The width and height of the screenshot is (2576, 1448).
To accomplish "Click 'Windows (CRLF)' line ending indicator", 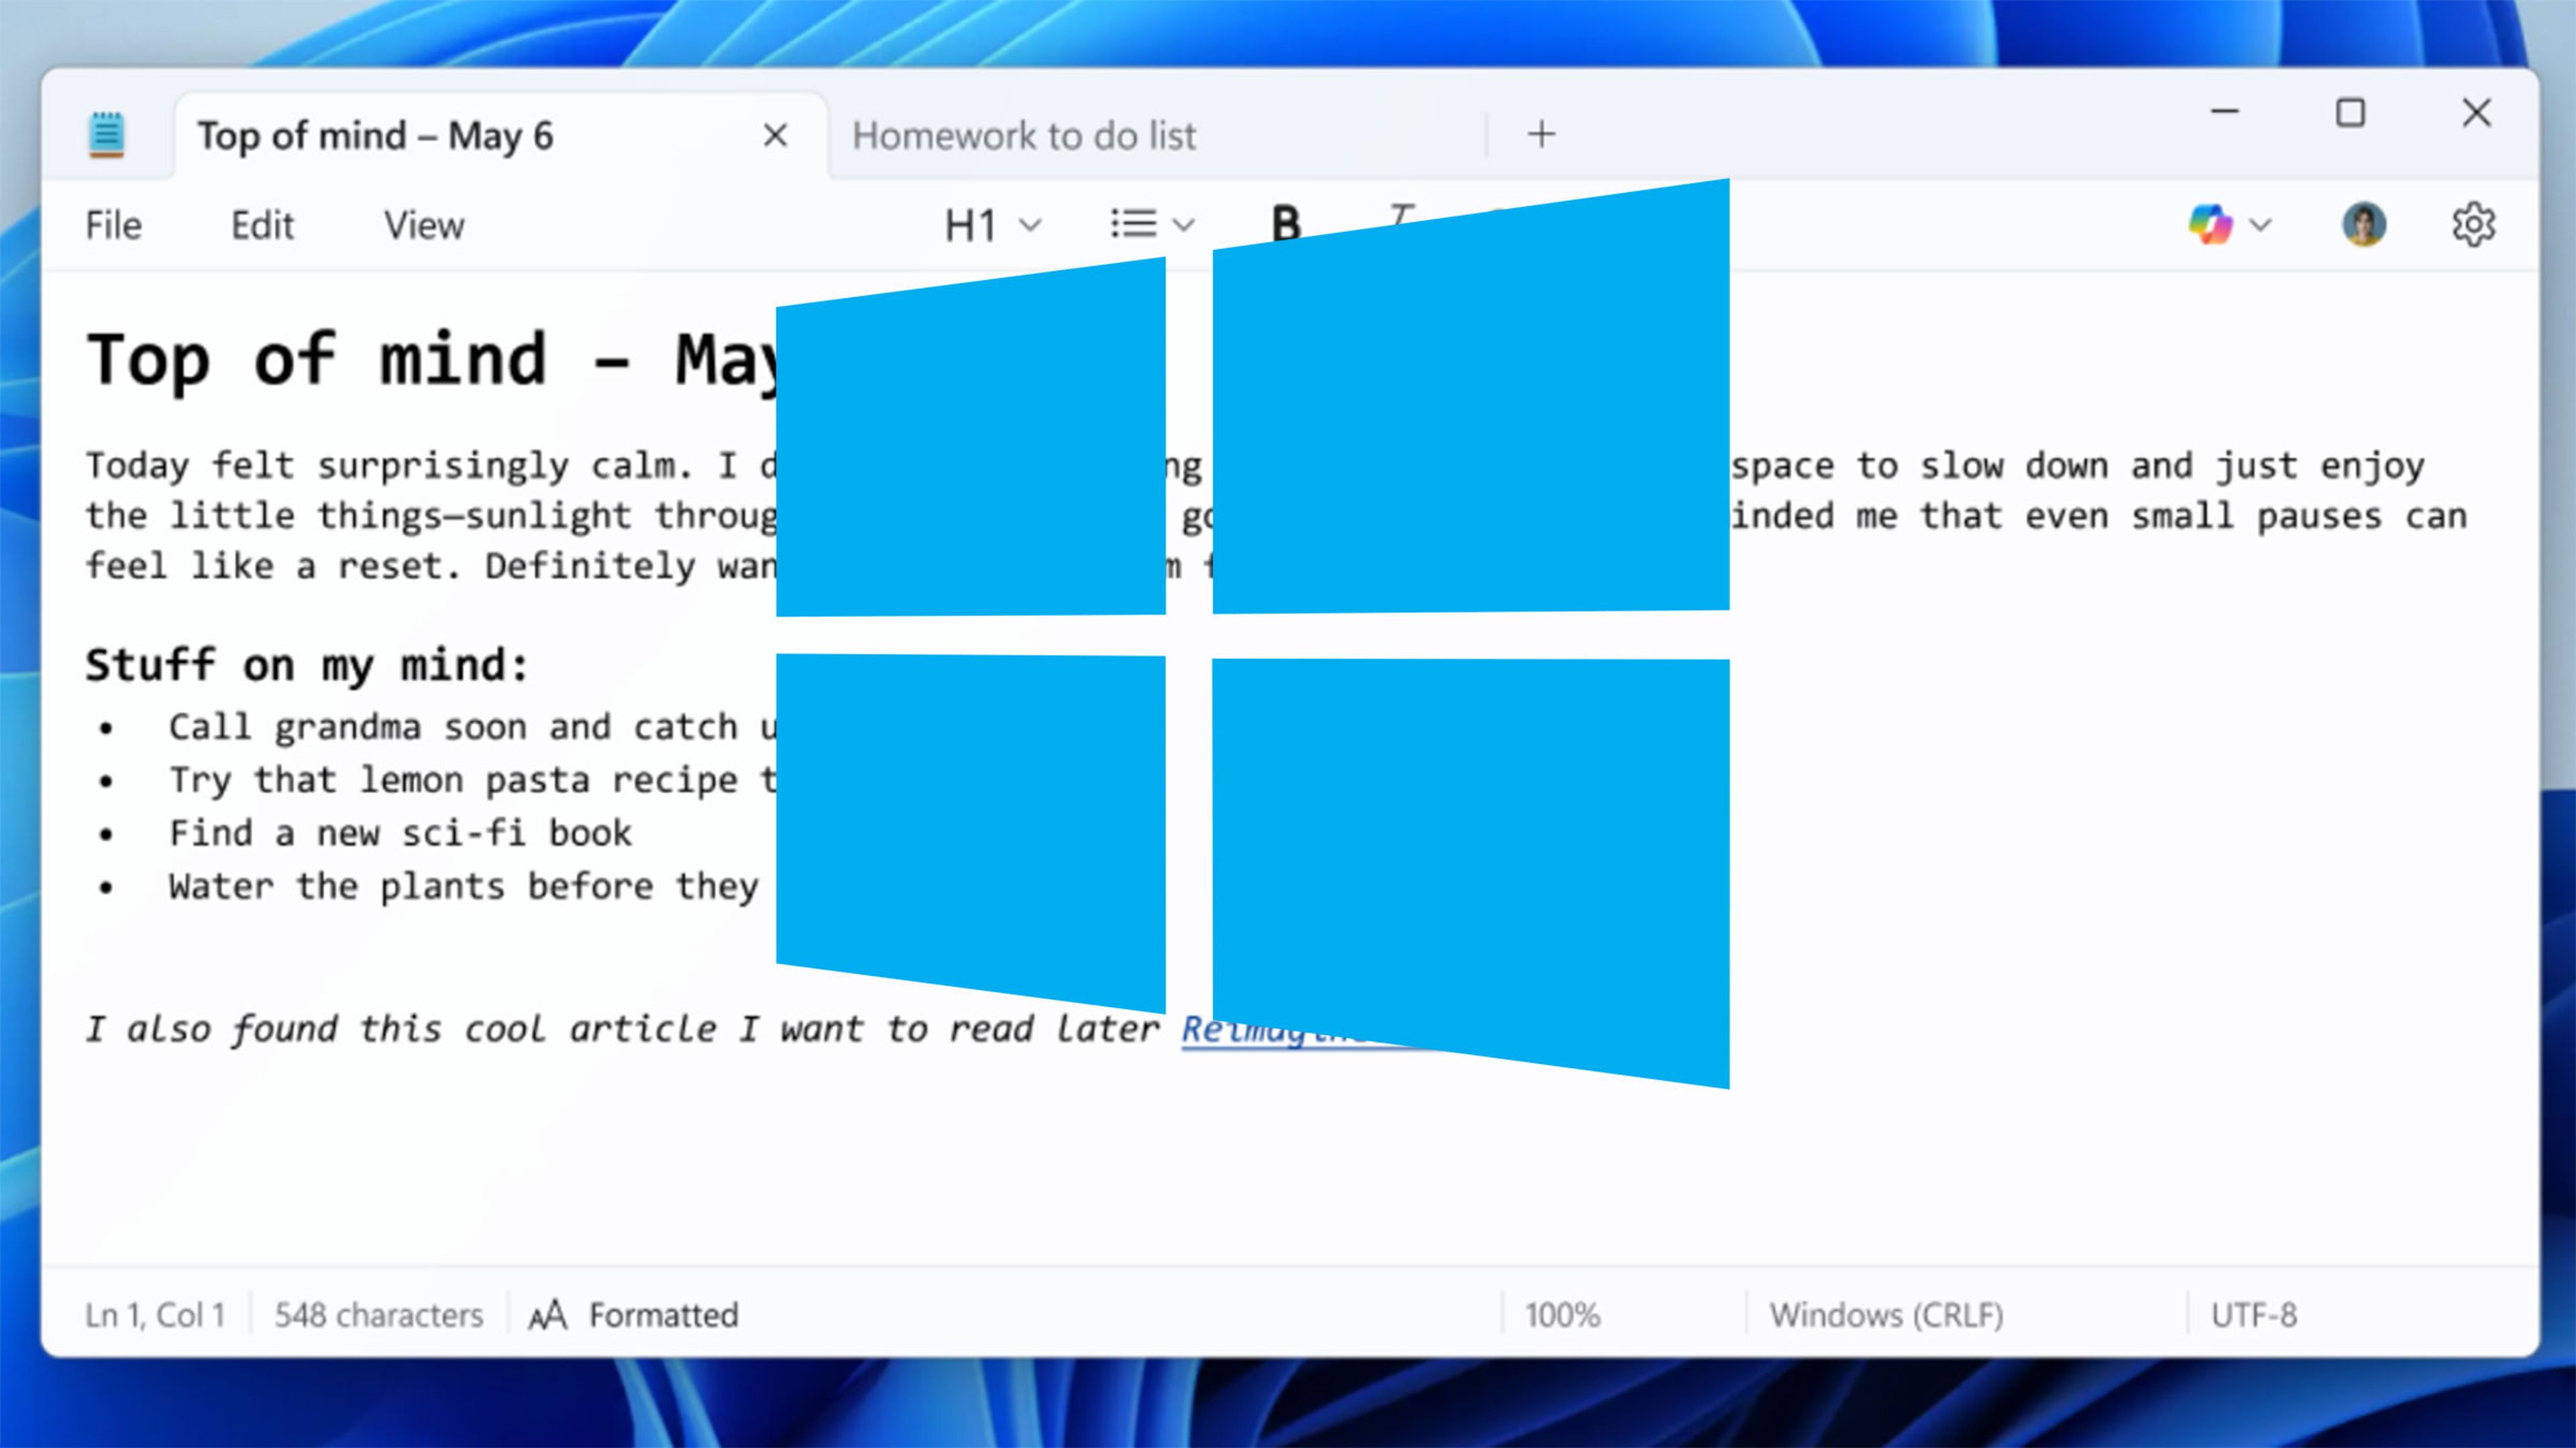I will (1886, 1315).
